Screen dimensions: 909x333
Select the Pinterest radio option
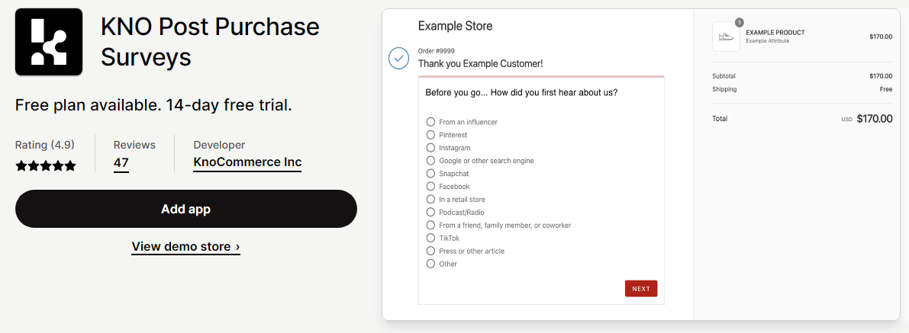[x=430, y=135]
